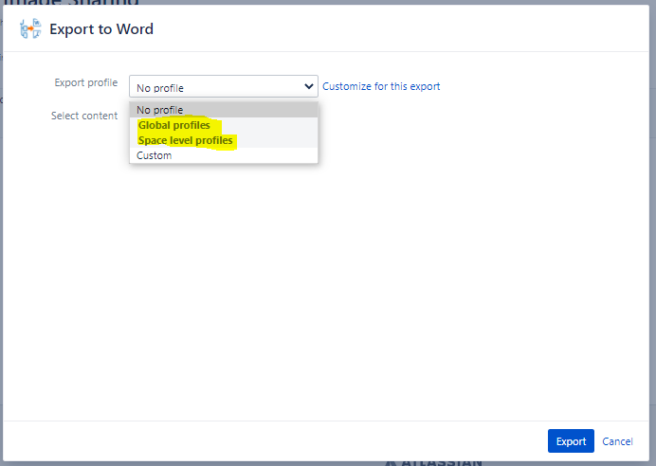This screenshot has width=656, height=466.
Task: Click the blue Export button
Action: 571,441
